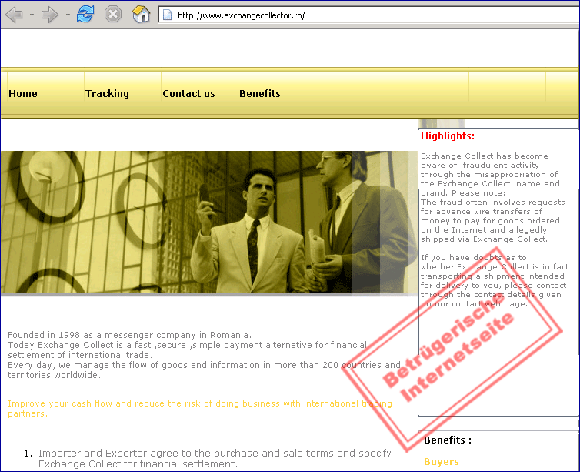Open the Contact us menu item
580x472 pixels.
pyautogui.click(x=188, y=94)
